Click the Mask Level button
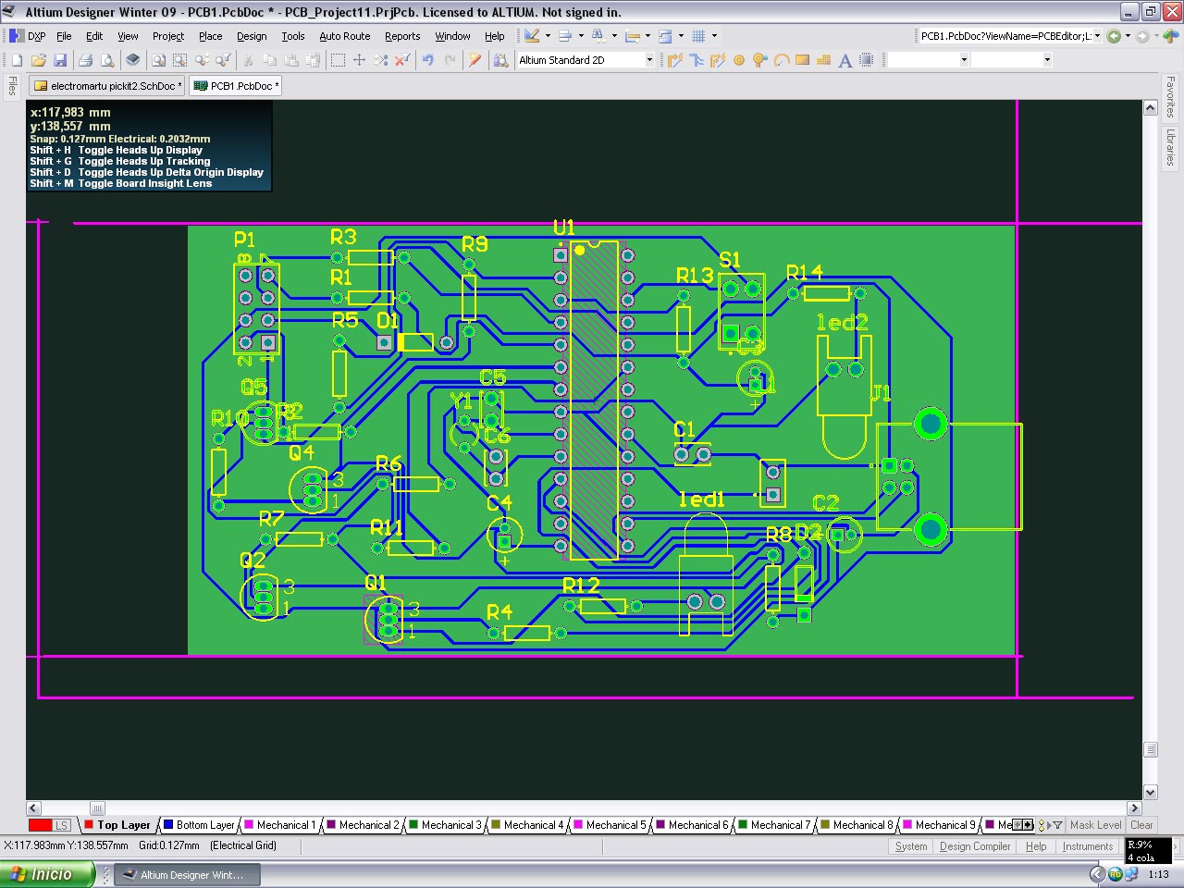 1095,825
